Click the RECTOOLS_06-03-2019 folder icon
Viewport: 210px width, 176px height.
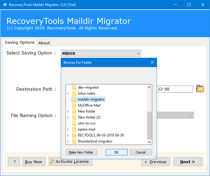[x=74, y=135]
